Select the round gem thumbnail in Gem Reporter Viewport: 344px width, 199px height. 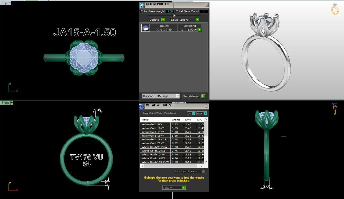(x=145, y=28)
